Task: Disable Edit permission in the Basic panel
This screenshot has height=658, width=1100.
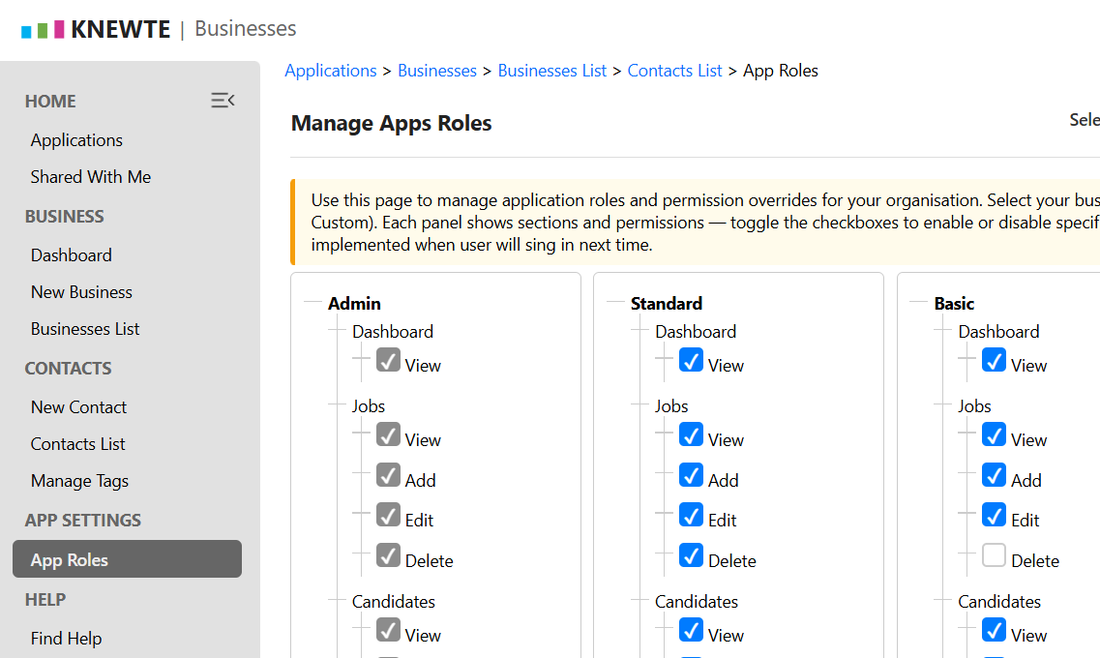Action: [x=994, y=515]
